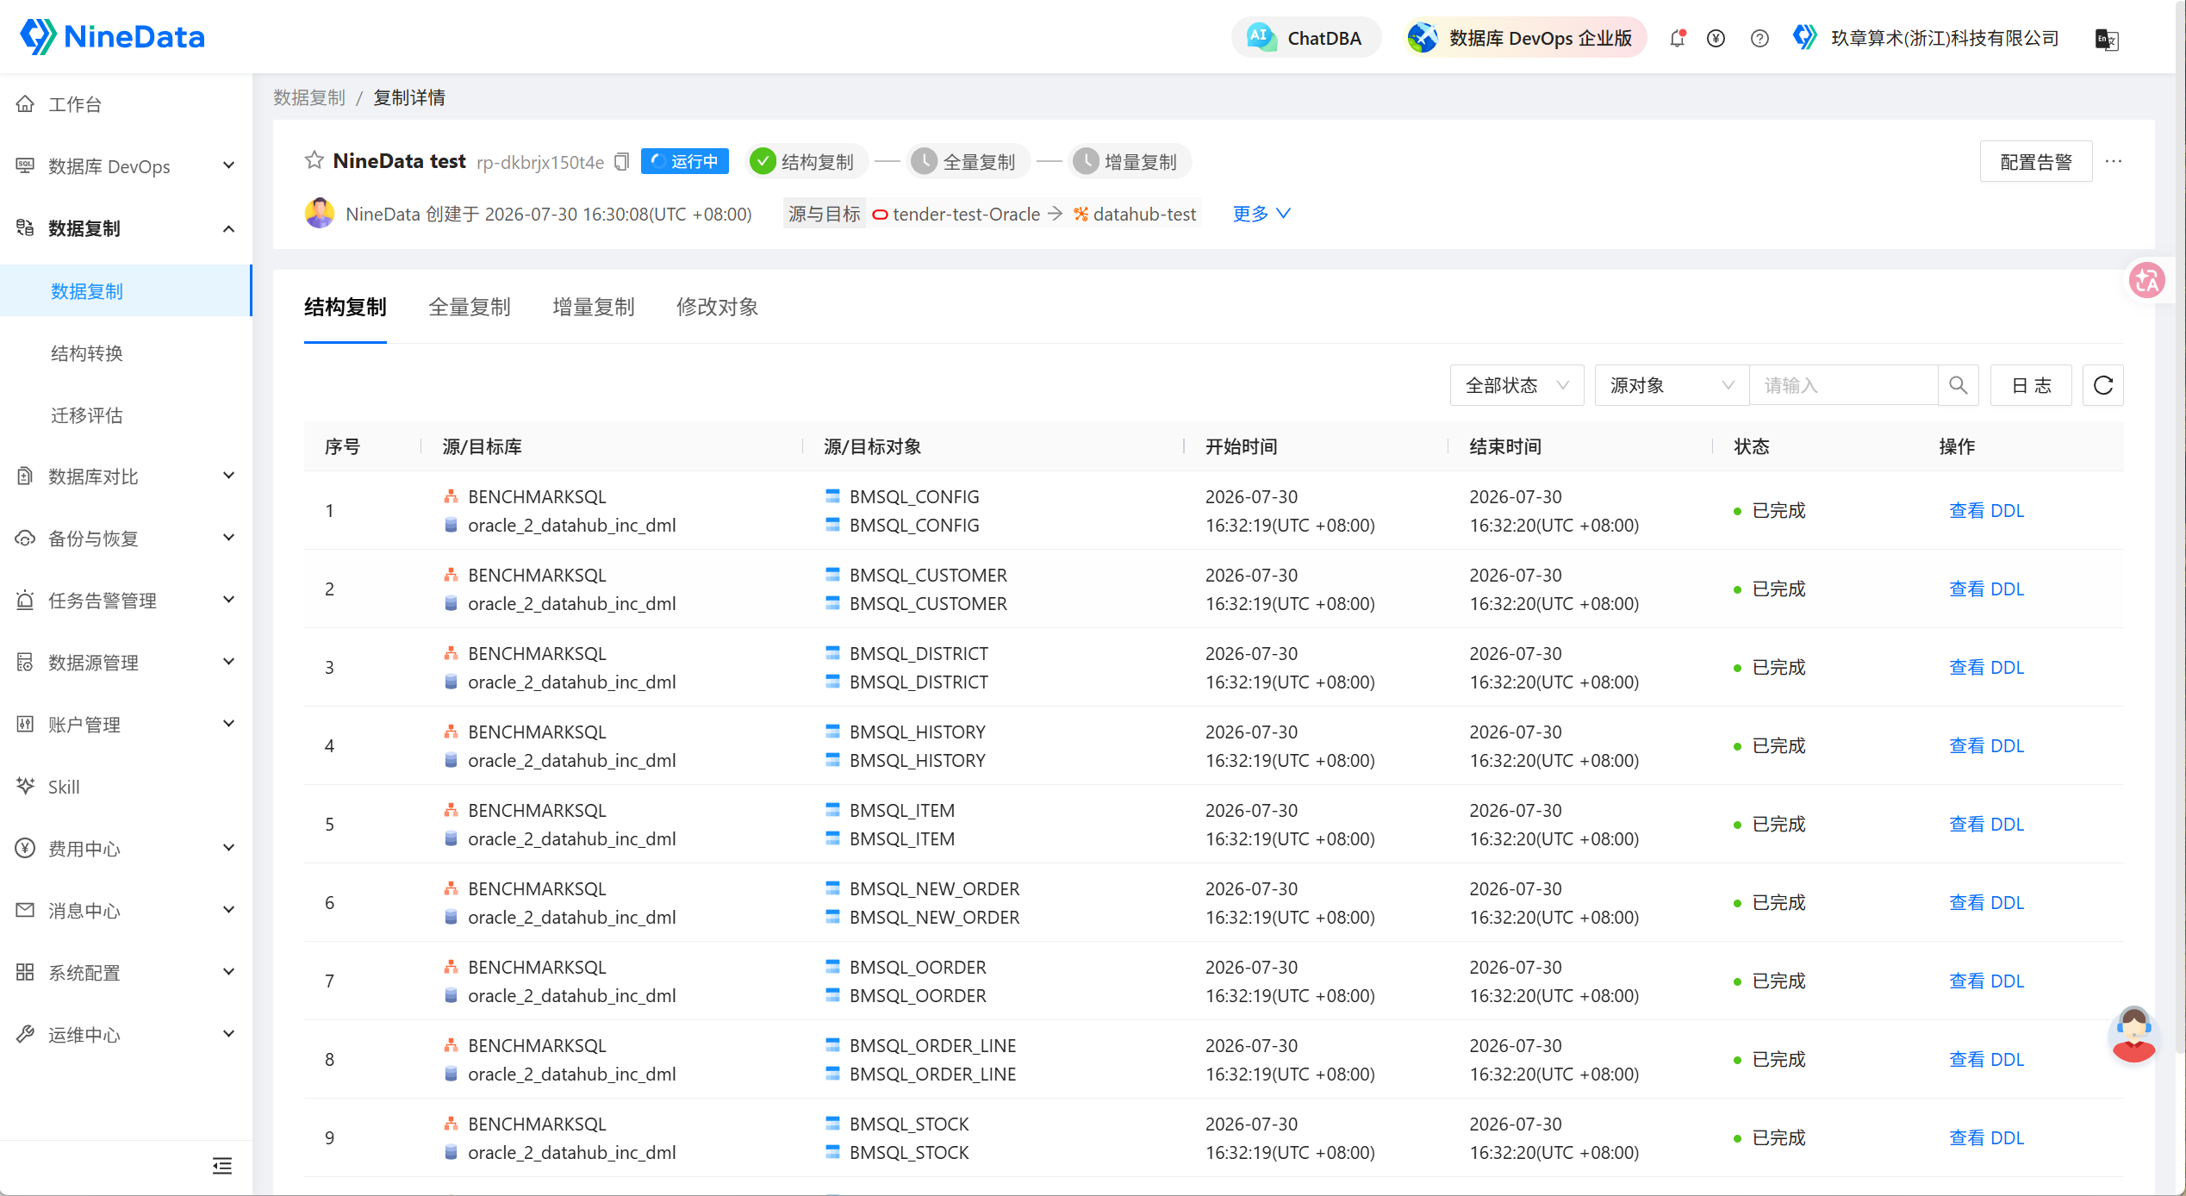Viewport: 2186px width, 1196px height.
Task: Collapse sidebar with bottom fold icon
Action: [222, 1166]
